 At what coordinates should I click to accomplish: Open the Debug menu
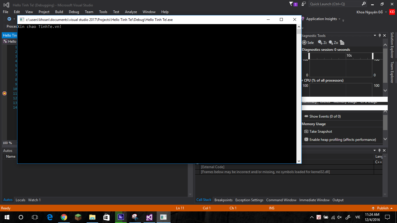(74, 12)
